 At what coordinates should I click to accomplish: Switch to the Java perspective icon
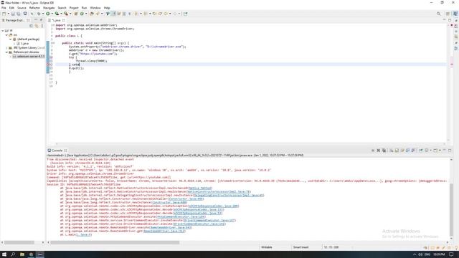tap(455, 14)
